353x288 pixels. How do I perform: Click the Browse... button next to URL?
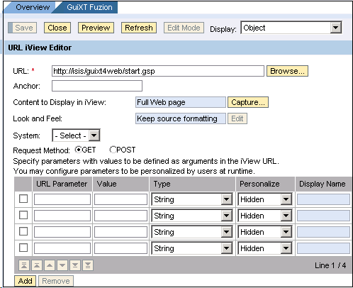point(287,71)
